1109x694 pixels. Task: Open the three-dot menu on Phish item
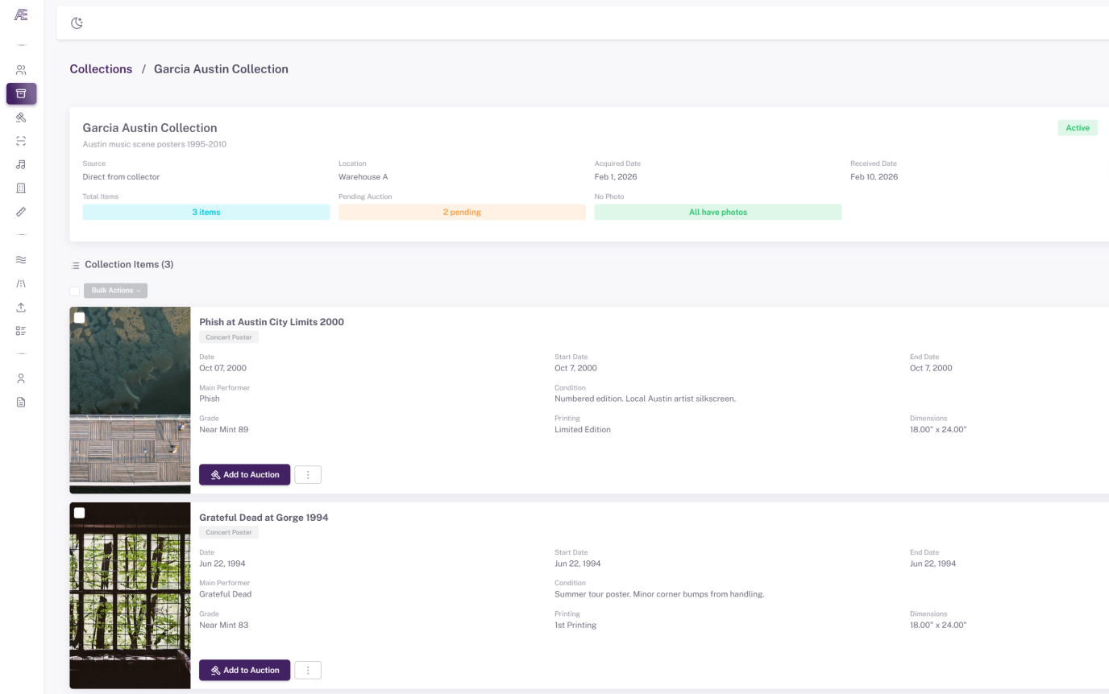(x=308, y=474)
